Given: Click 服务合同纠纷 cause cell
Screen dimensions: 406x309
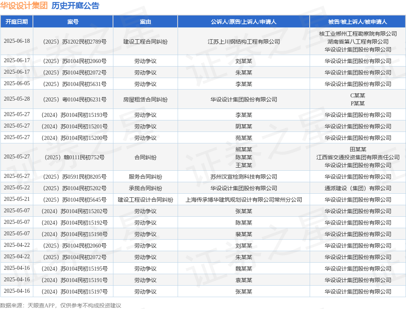Looking at the screenshot, I should pyautogui.click(x=145, y=177).
